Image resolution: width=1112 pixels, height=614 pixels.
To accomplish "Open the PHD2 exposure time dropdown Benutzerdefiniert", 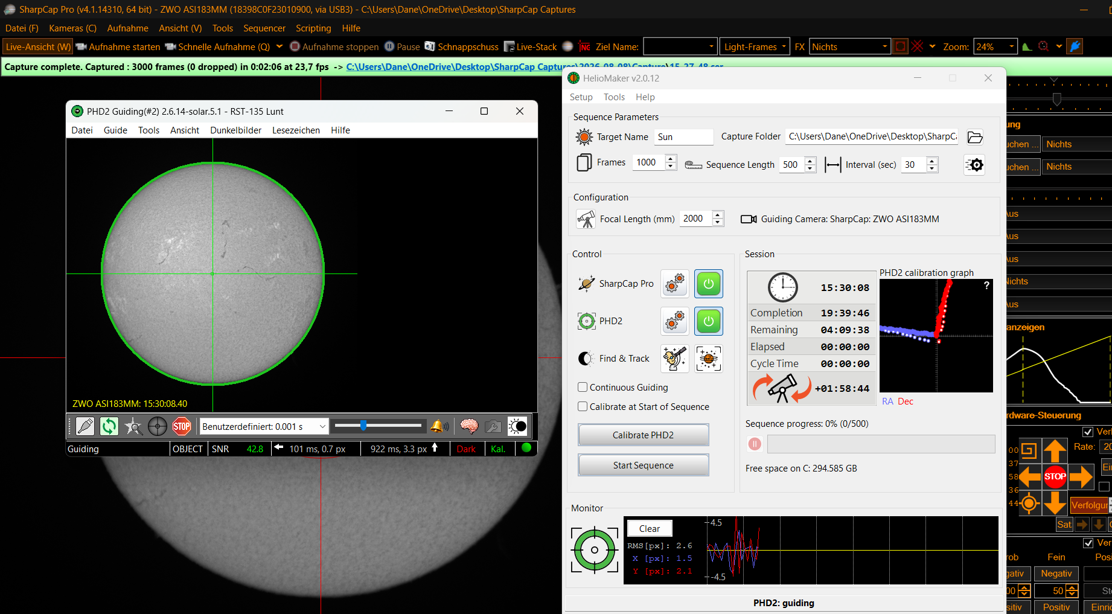I will pyautogui.click(x=264, y=426).
